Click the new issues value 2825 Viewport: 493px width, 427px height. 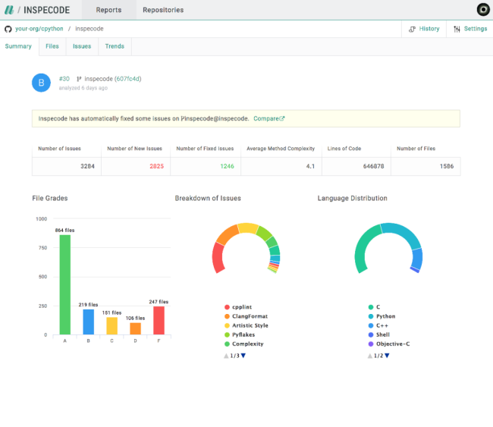pyautogui.click(x=156, y=166)
